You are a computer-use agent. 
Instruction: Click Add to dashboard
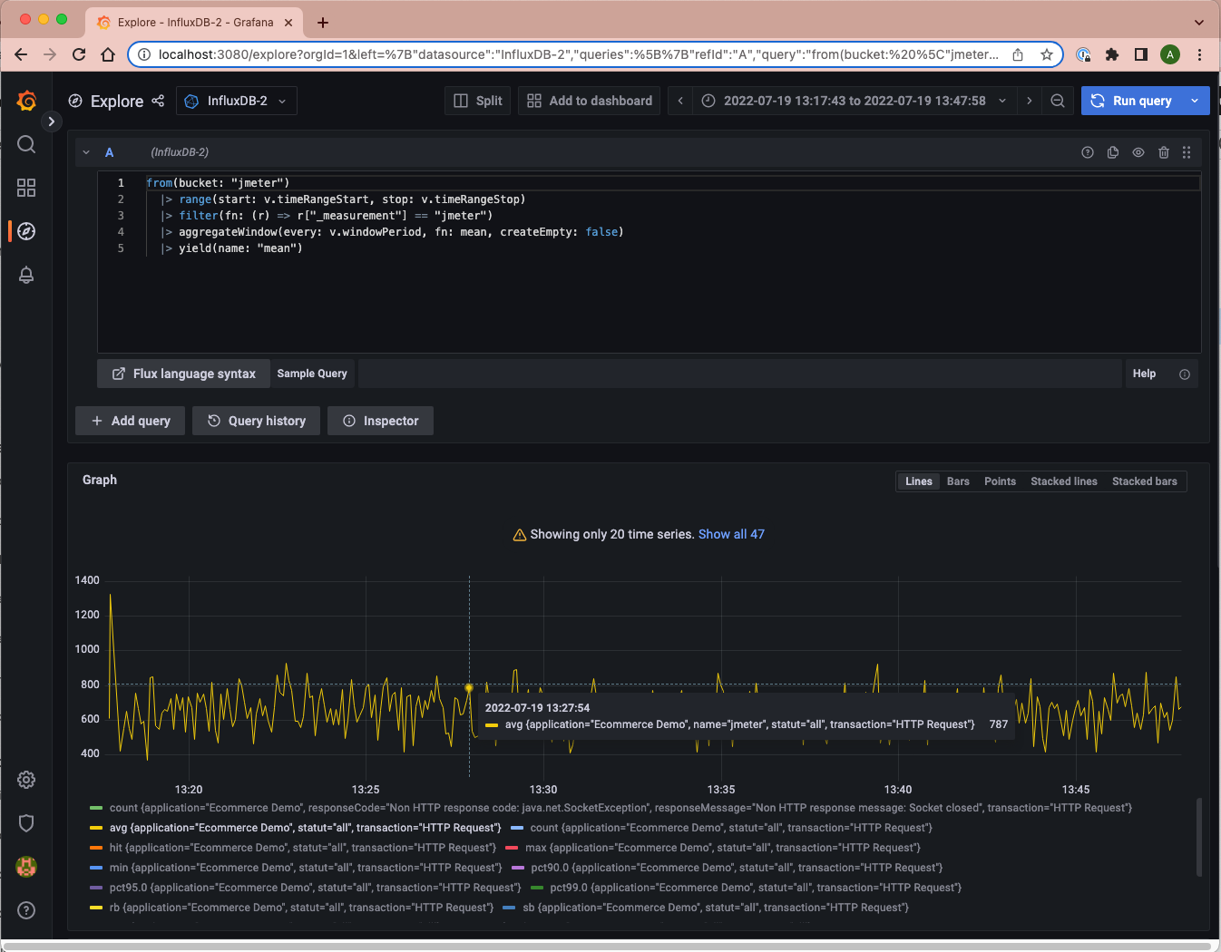590,101
